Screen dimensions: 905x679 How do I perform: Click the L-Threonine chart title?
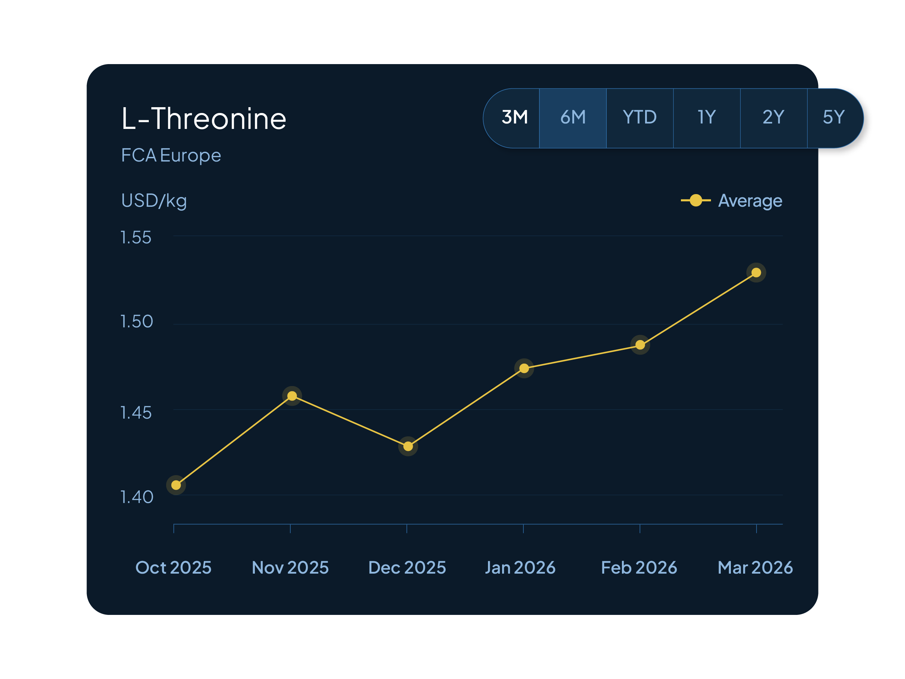204,119
